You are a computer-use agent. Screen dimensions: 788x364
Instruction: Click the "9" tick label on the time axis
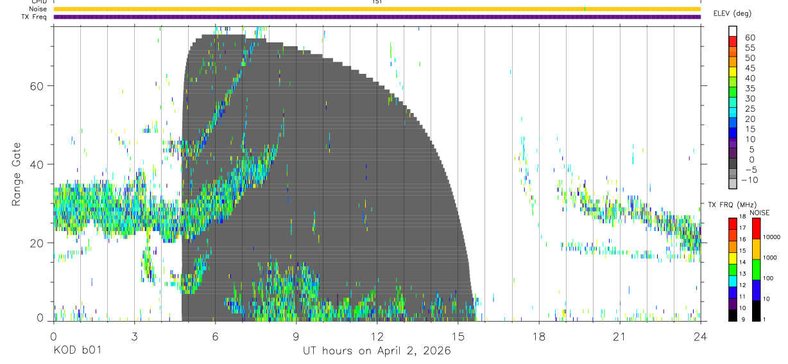tap(296, 336)
